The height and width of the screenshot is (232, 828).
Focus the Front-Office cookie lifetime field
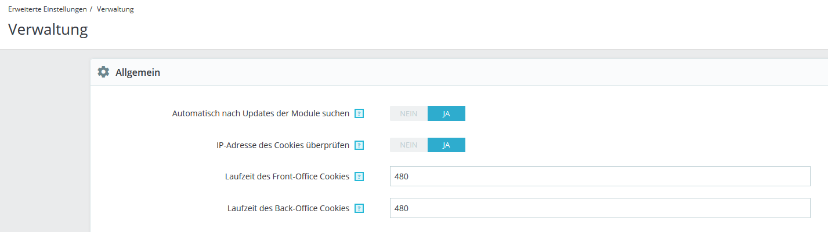(599, 176)
